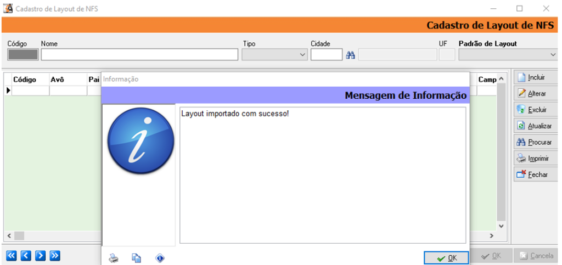562x265 pixels.
Task: Open the Padrão de Layout dropdown
Action: (508, 54)
